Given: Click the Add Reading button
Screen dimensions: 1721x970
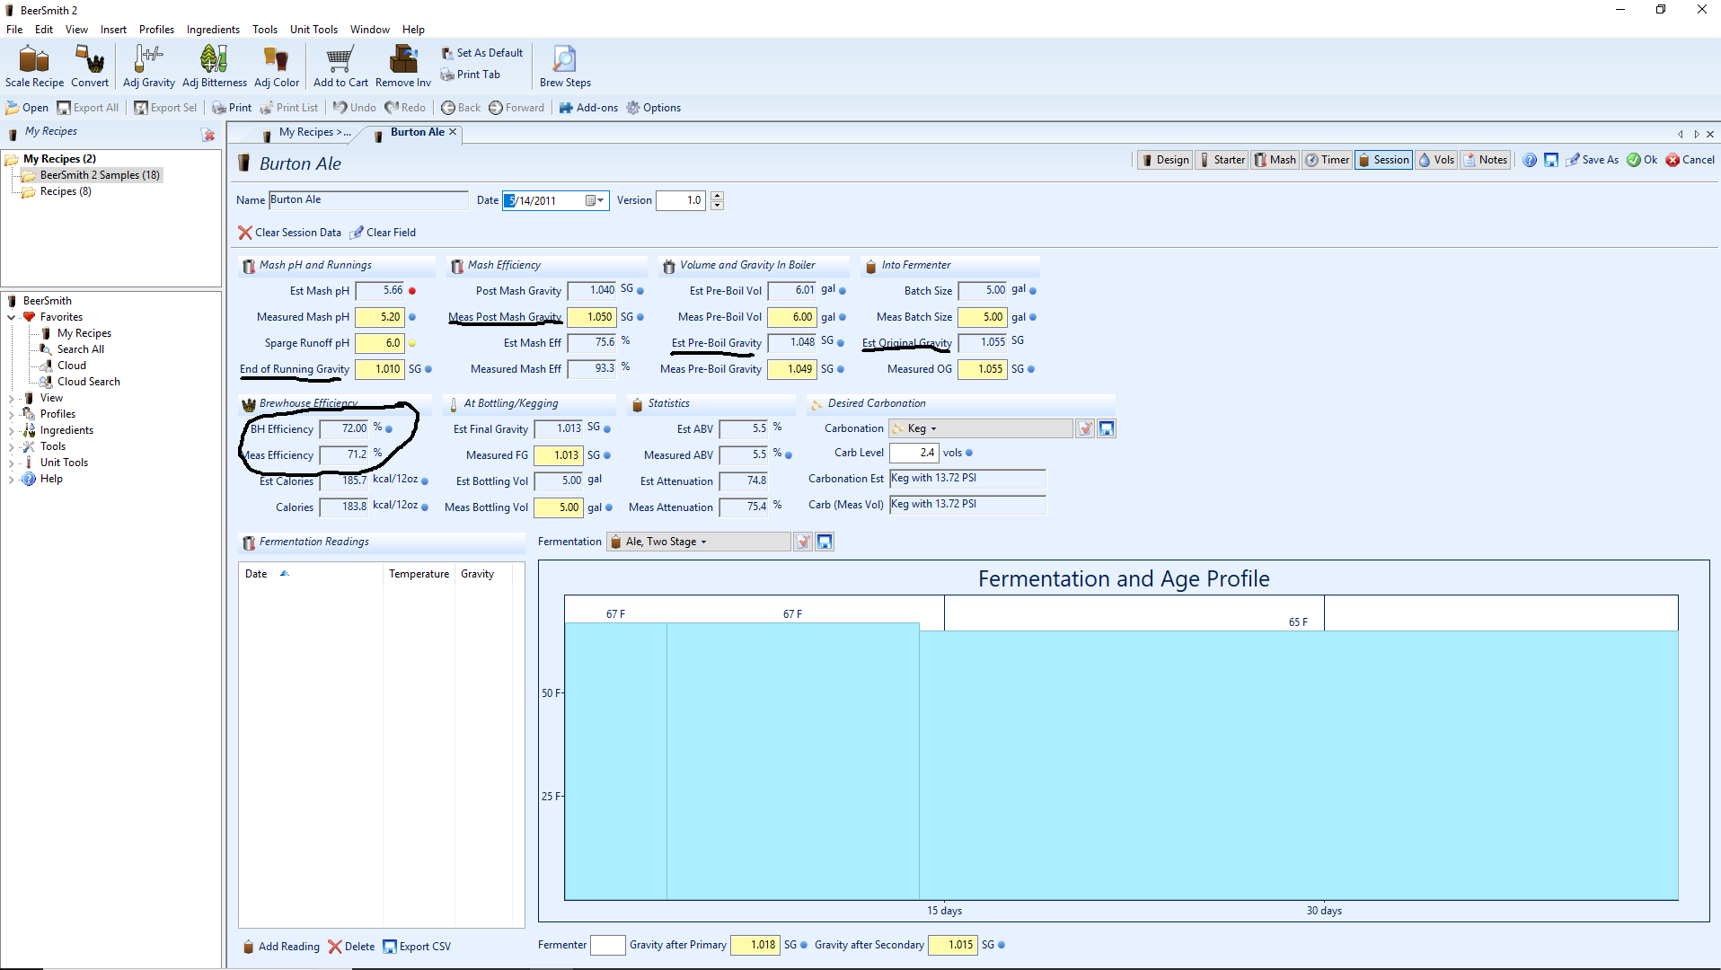Looking at the screenshot, I should [x=281, y=947].
